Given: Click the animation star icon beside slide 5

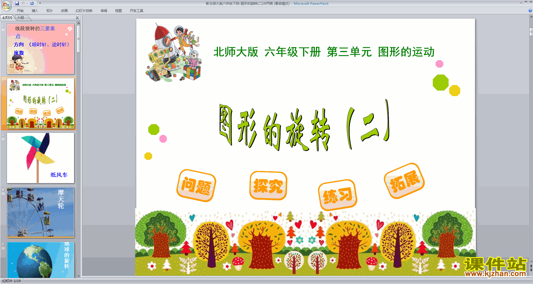Looking at the screenshot, I should [3, 248].
